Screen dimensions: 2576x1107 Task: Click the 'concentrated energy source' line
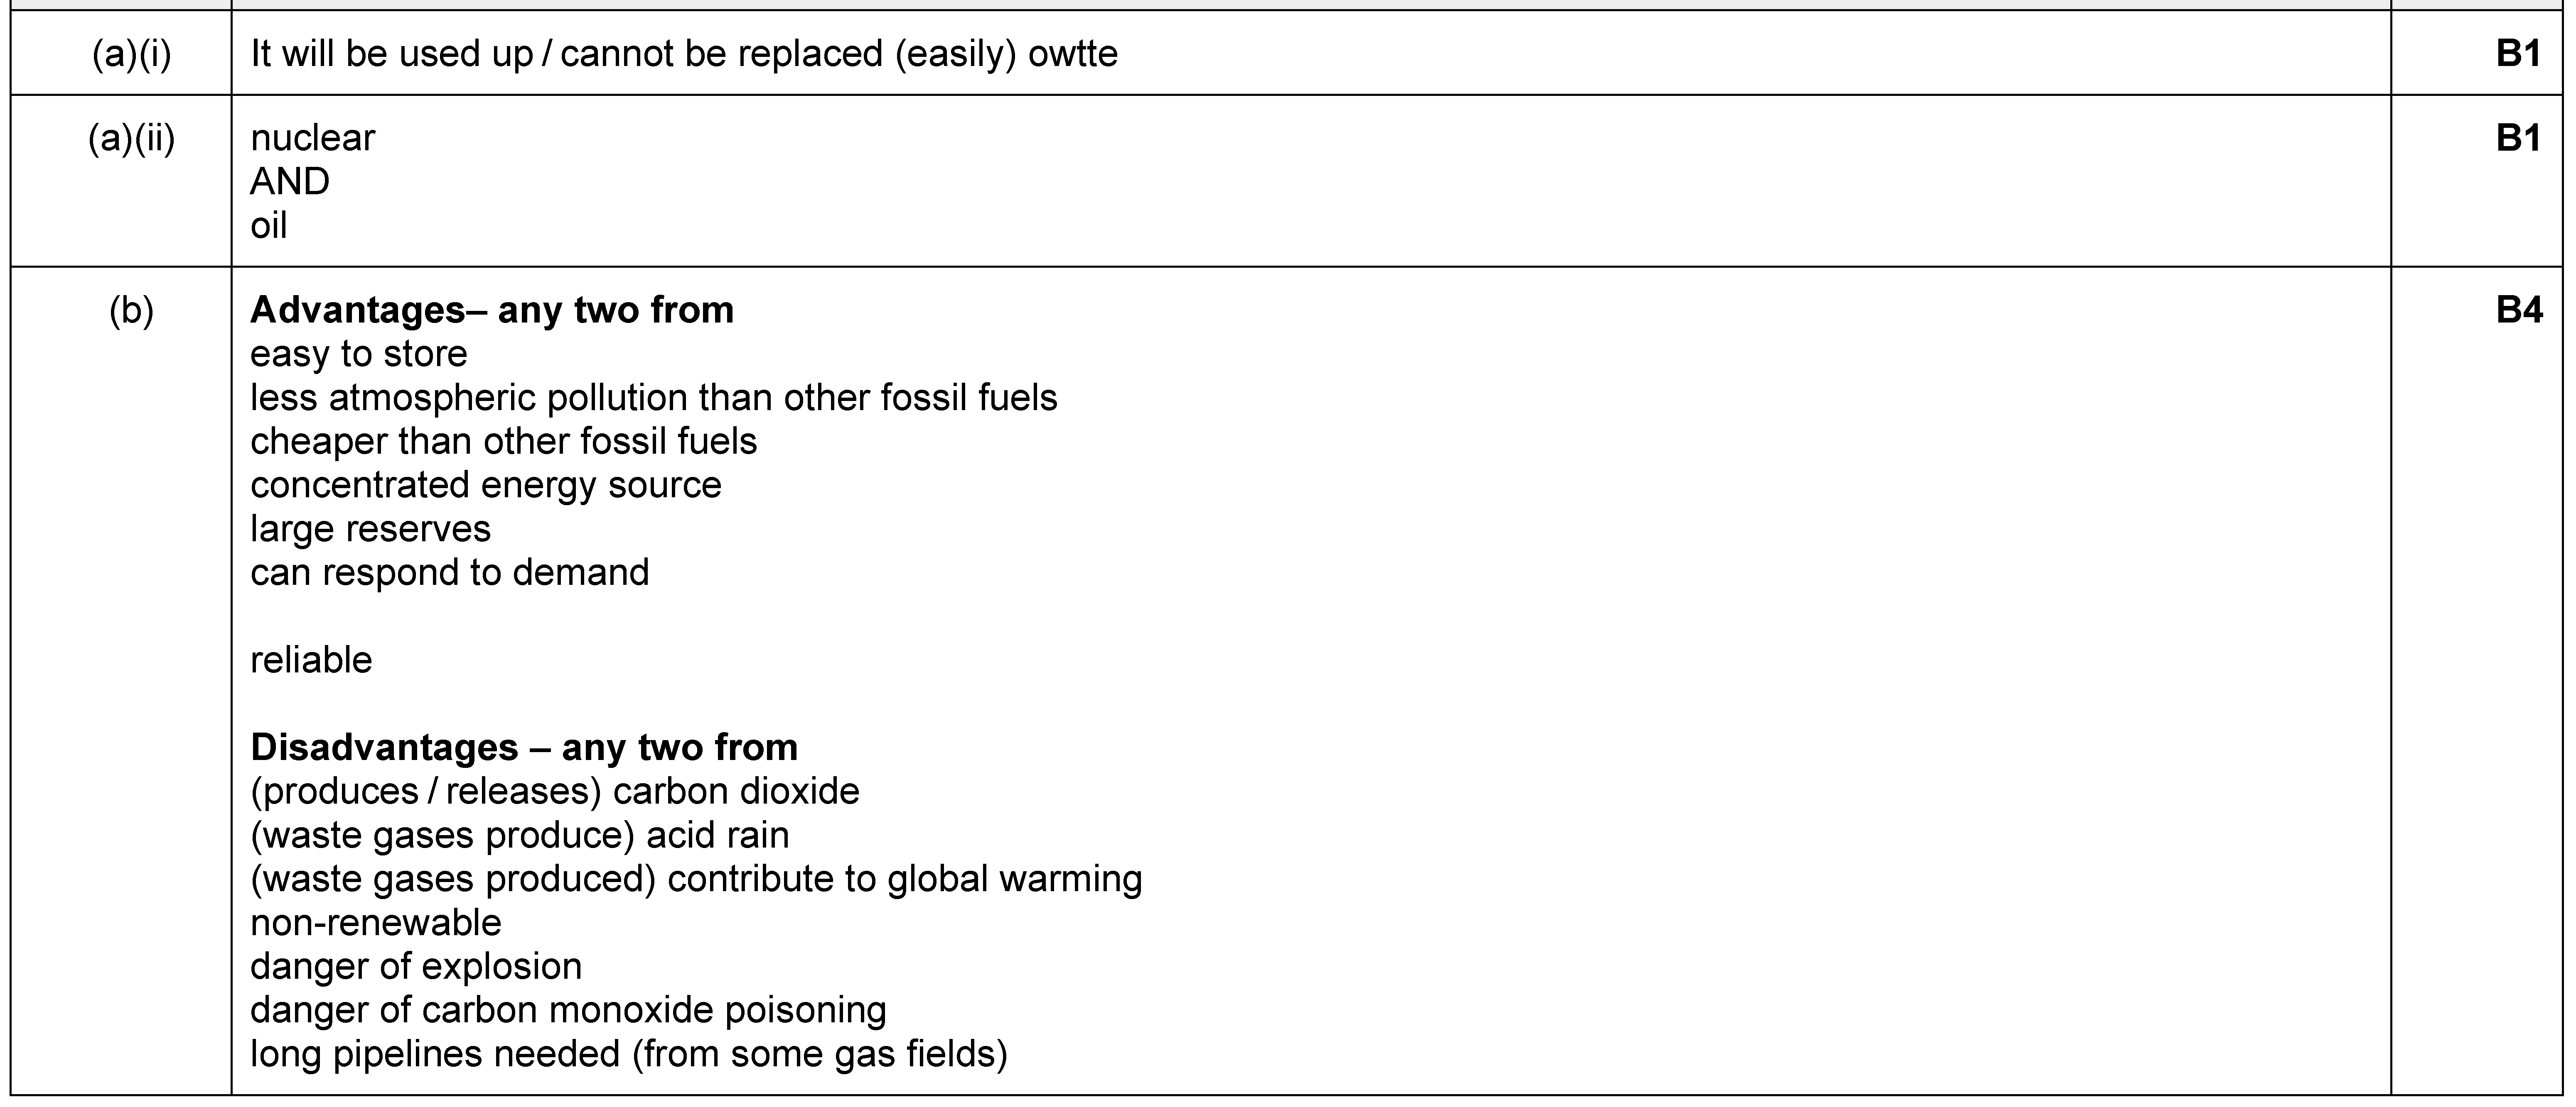coord(485,484)
